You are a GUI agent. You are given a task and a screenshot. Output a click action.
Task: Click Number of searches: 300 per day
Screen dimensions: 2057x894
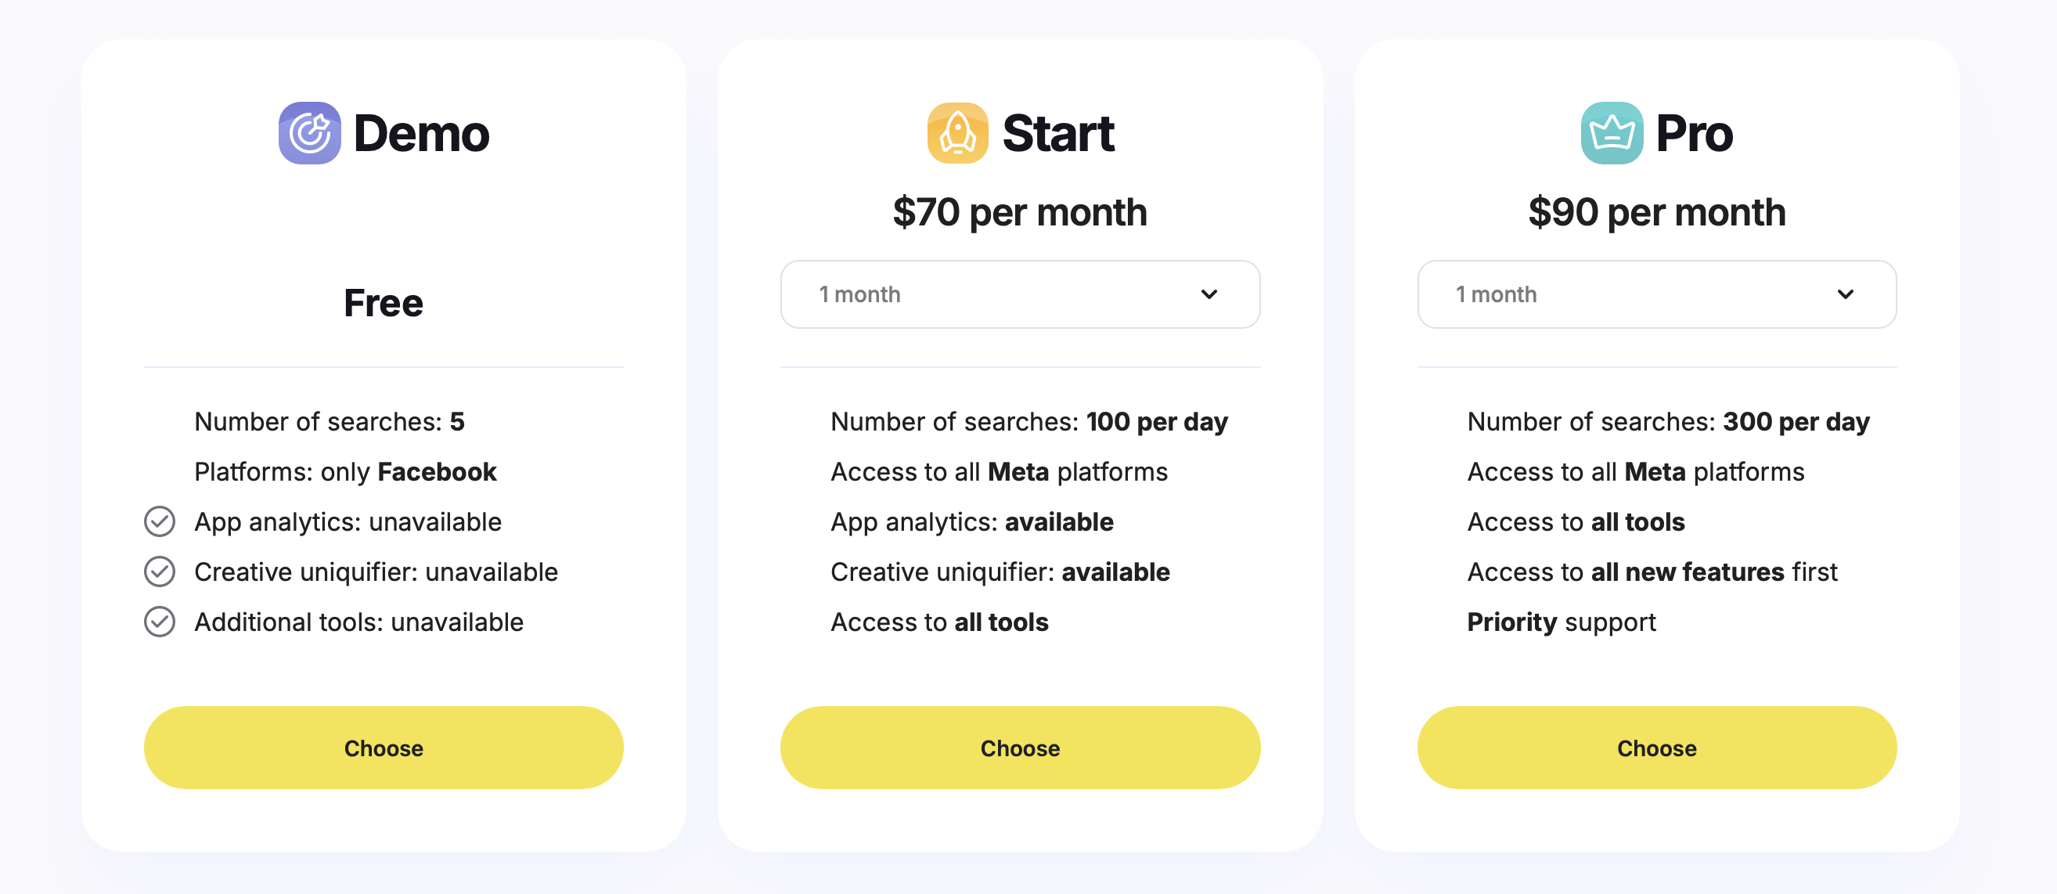tap(1668, 422)
